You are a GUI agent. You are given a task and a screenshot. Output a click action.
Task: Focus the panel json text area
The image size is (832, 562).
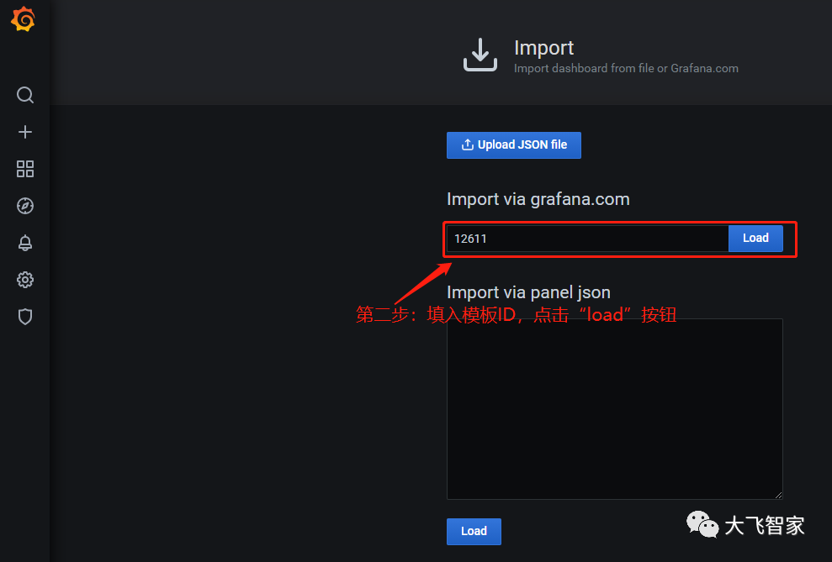pyautogui.click(x=614, y=409)
